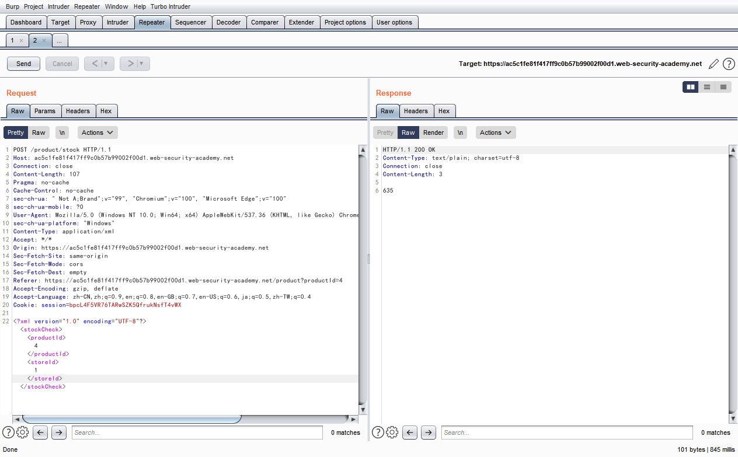This screenshot has width=738, height=457.
Task: Open request search settings gear icon
Action: tap(23, 432)
